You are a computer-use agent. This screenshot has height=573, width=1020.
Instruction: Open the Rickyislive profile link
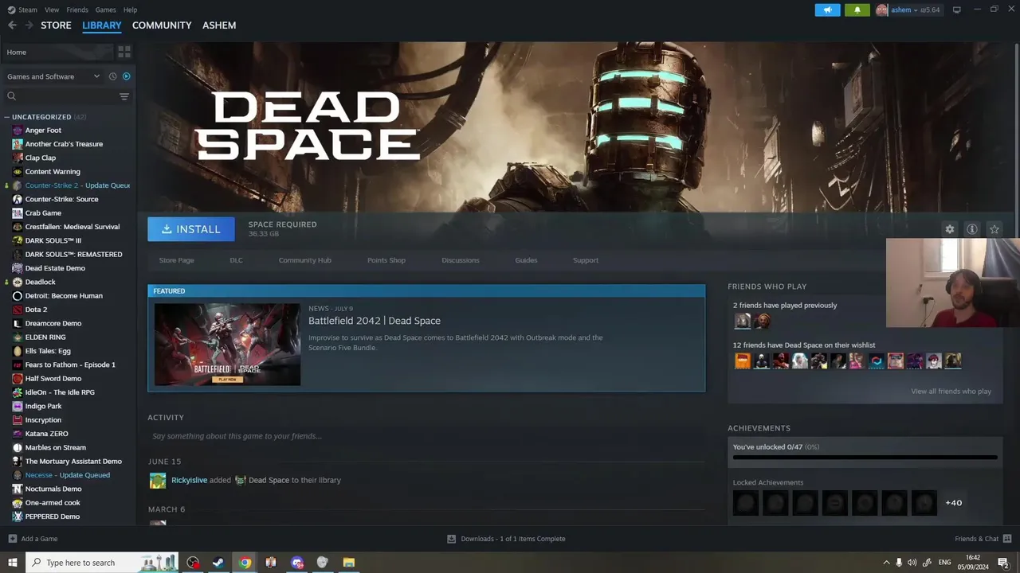(x=189, y=480)
